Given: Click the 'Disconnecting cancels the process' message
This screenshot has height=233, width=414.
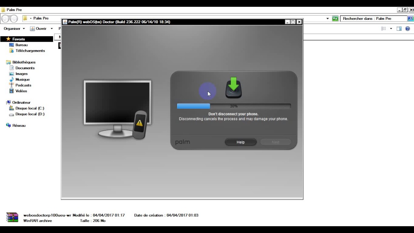Looking at the screenshot, I should (x=233, y=119).
